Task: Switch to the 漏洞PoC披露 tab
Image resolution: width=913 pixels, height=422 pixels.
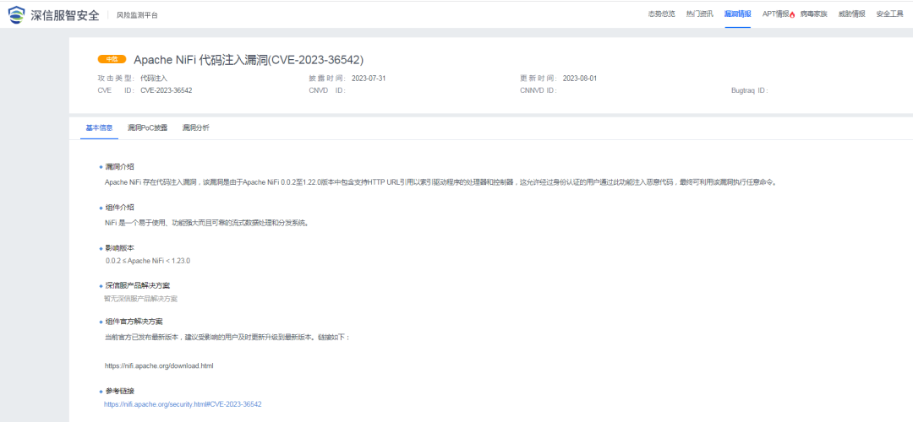Action: click(x=147, y=127)
